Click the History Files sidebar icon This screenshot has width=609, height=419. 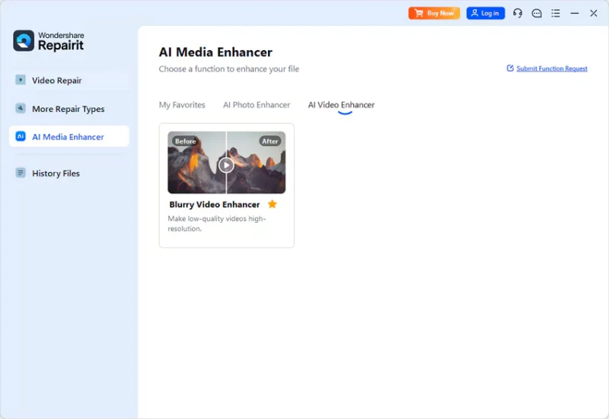[21, 173]
